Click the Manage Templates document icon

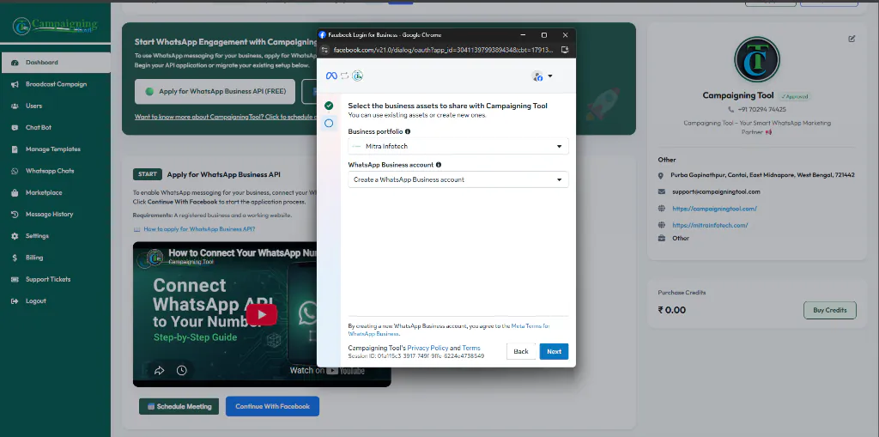pos(15,149)
